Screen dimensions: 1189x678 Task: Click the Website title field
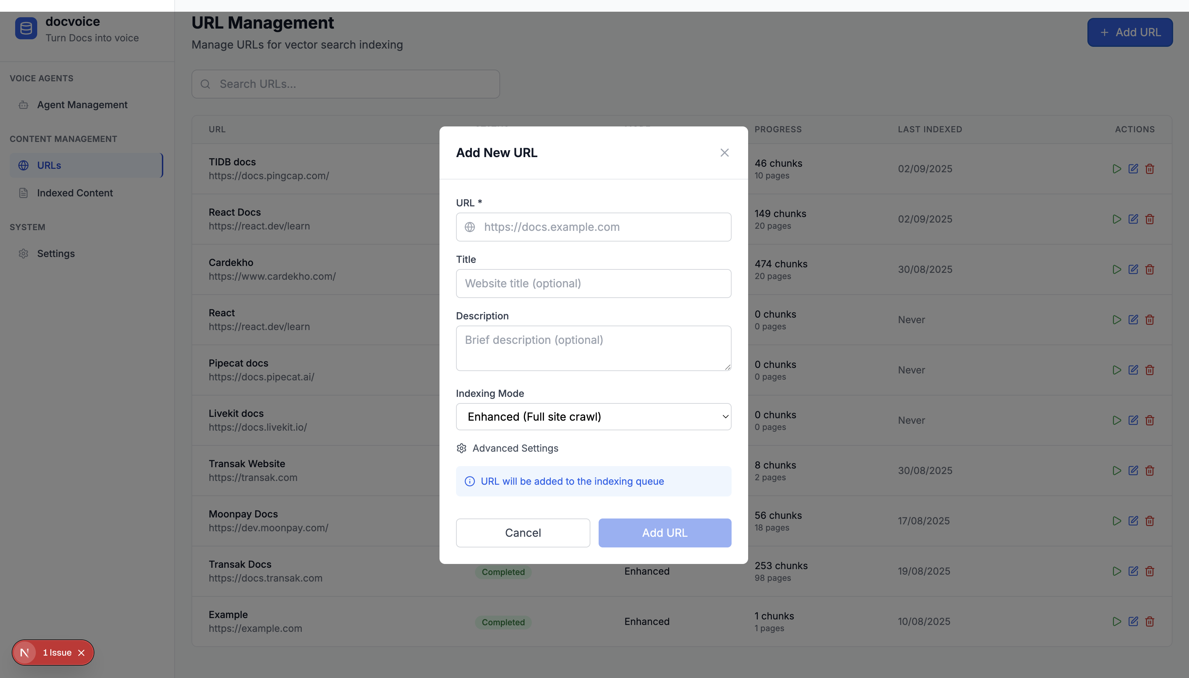(593, 284)
